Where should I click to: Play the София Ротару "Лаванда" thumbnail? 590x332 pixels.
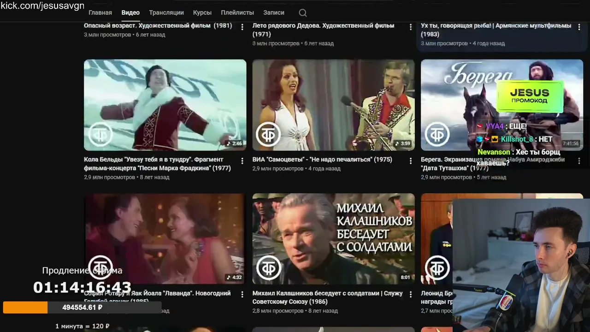(x=165, y=239)
